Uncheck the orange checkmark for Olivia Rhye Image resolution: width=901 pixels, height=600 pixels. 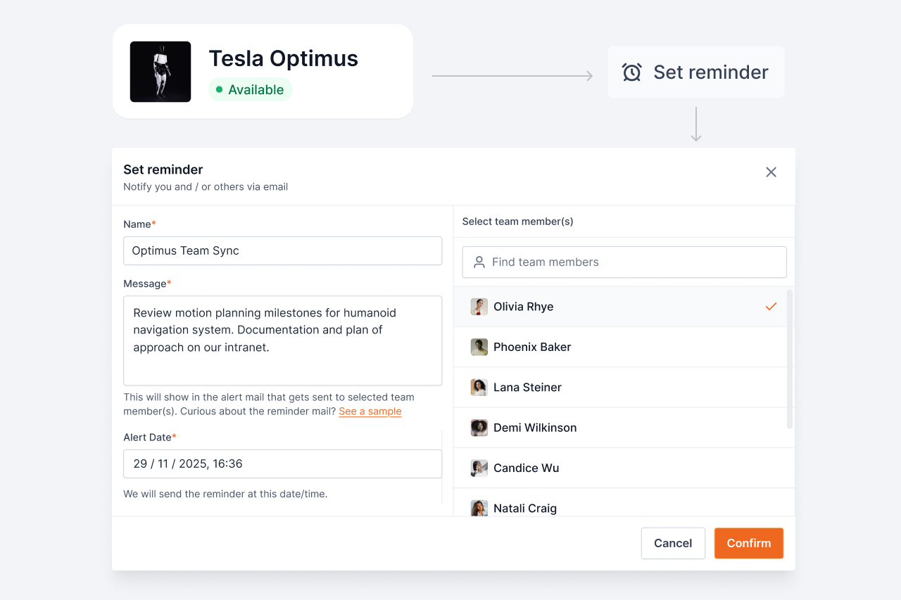click(771, 307)
